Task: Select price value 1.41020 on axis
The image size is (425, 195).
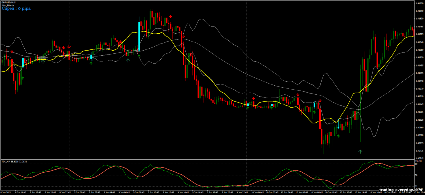Action: 419,120
